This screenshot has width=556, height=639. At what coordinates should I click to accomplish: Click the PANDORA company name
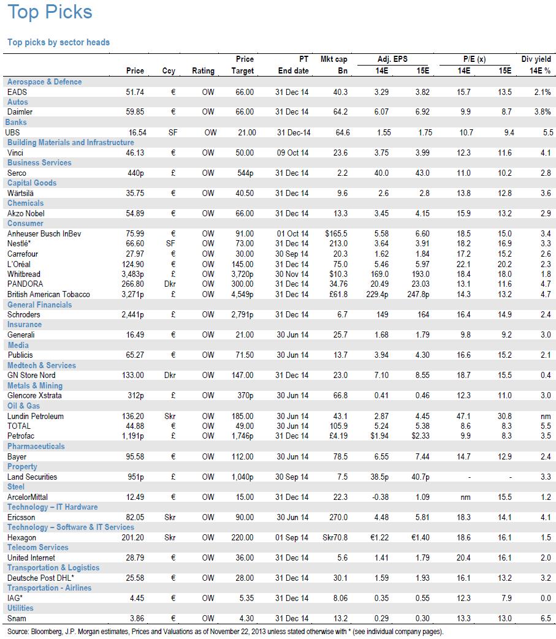click(x=25, y=284)
